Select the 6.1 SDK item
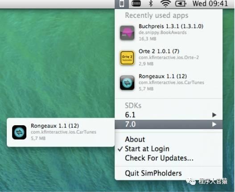235x192 pixels. 169,115
